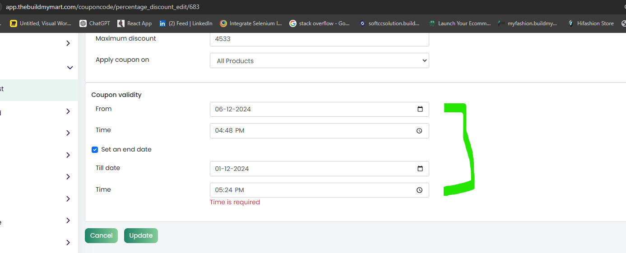Open the LinkedIn Feed bookmark
The height and width of the screenshot is (253, 626).
pos(185,23)
